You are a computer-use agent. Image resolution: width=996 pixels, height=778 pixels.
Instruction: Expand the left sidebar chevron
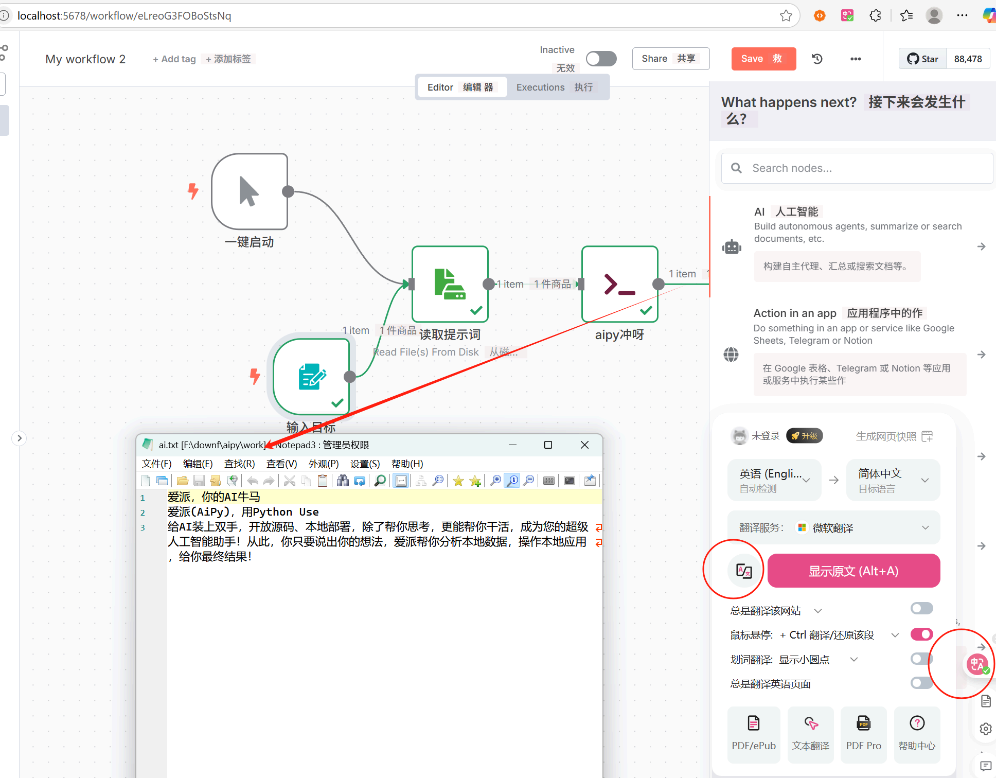(19, 438)
